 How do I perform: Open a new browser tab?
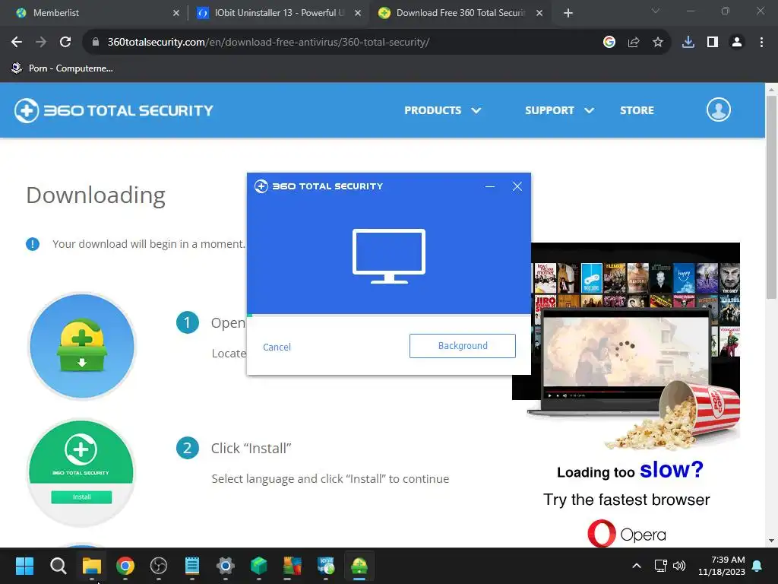pos(568,13)
